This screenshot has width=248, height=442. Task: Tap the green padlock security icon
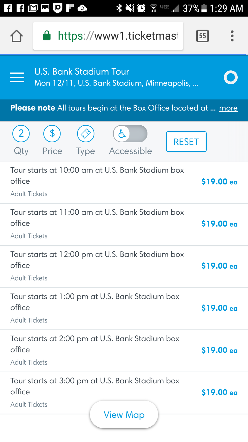point(47,36)
